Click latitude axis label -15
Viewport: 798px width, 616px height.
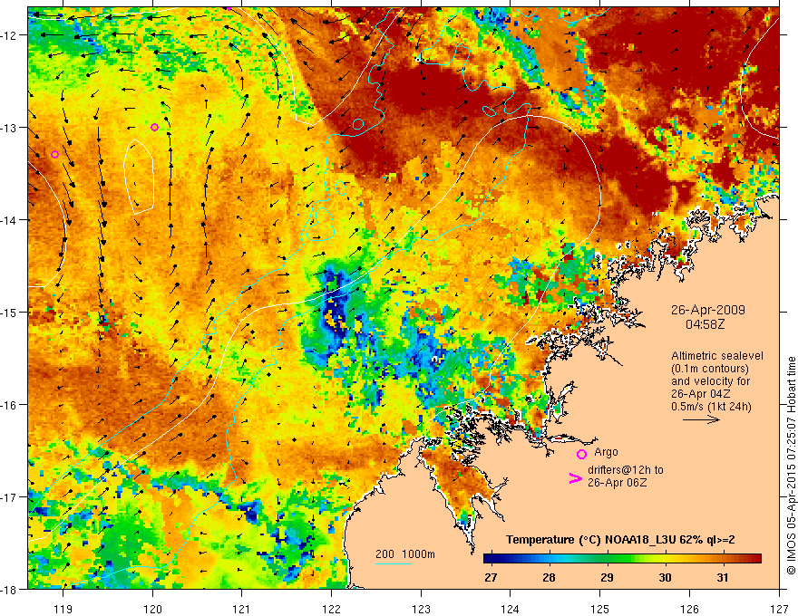click(x=10, y=313)
